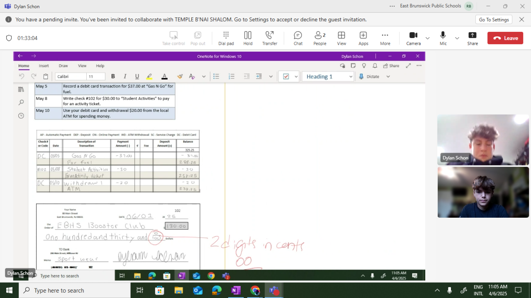This screenshot has height=298, width=531.
Task: Click Pop out shared content
Action: tap(198, 38)
